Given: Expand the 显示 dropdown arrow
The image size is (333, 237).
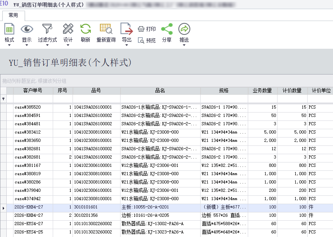Looking at the screenshot, I should [27, 45].
